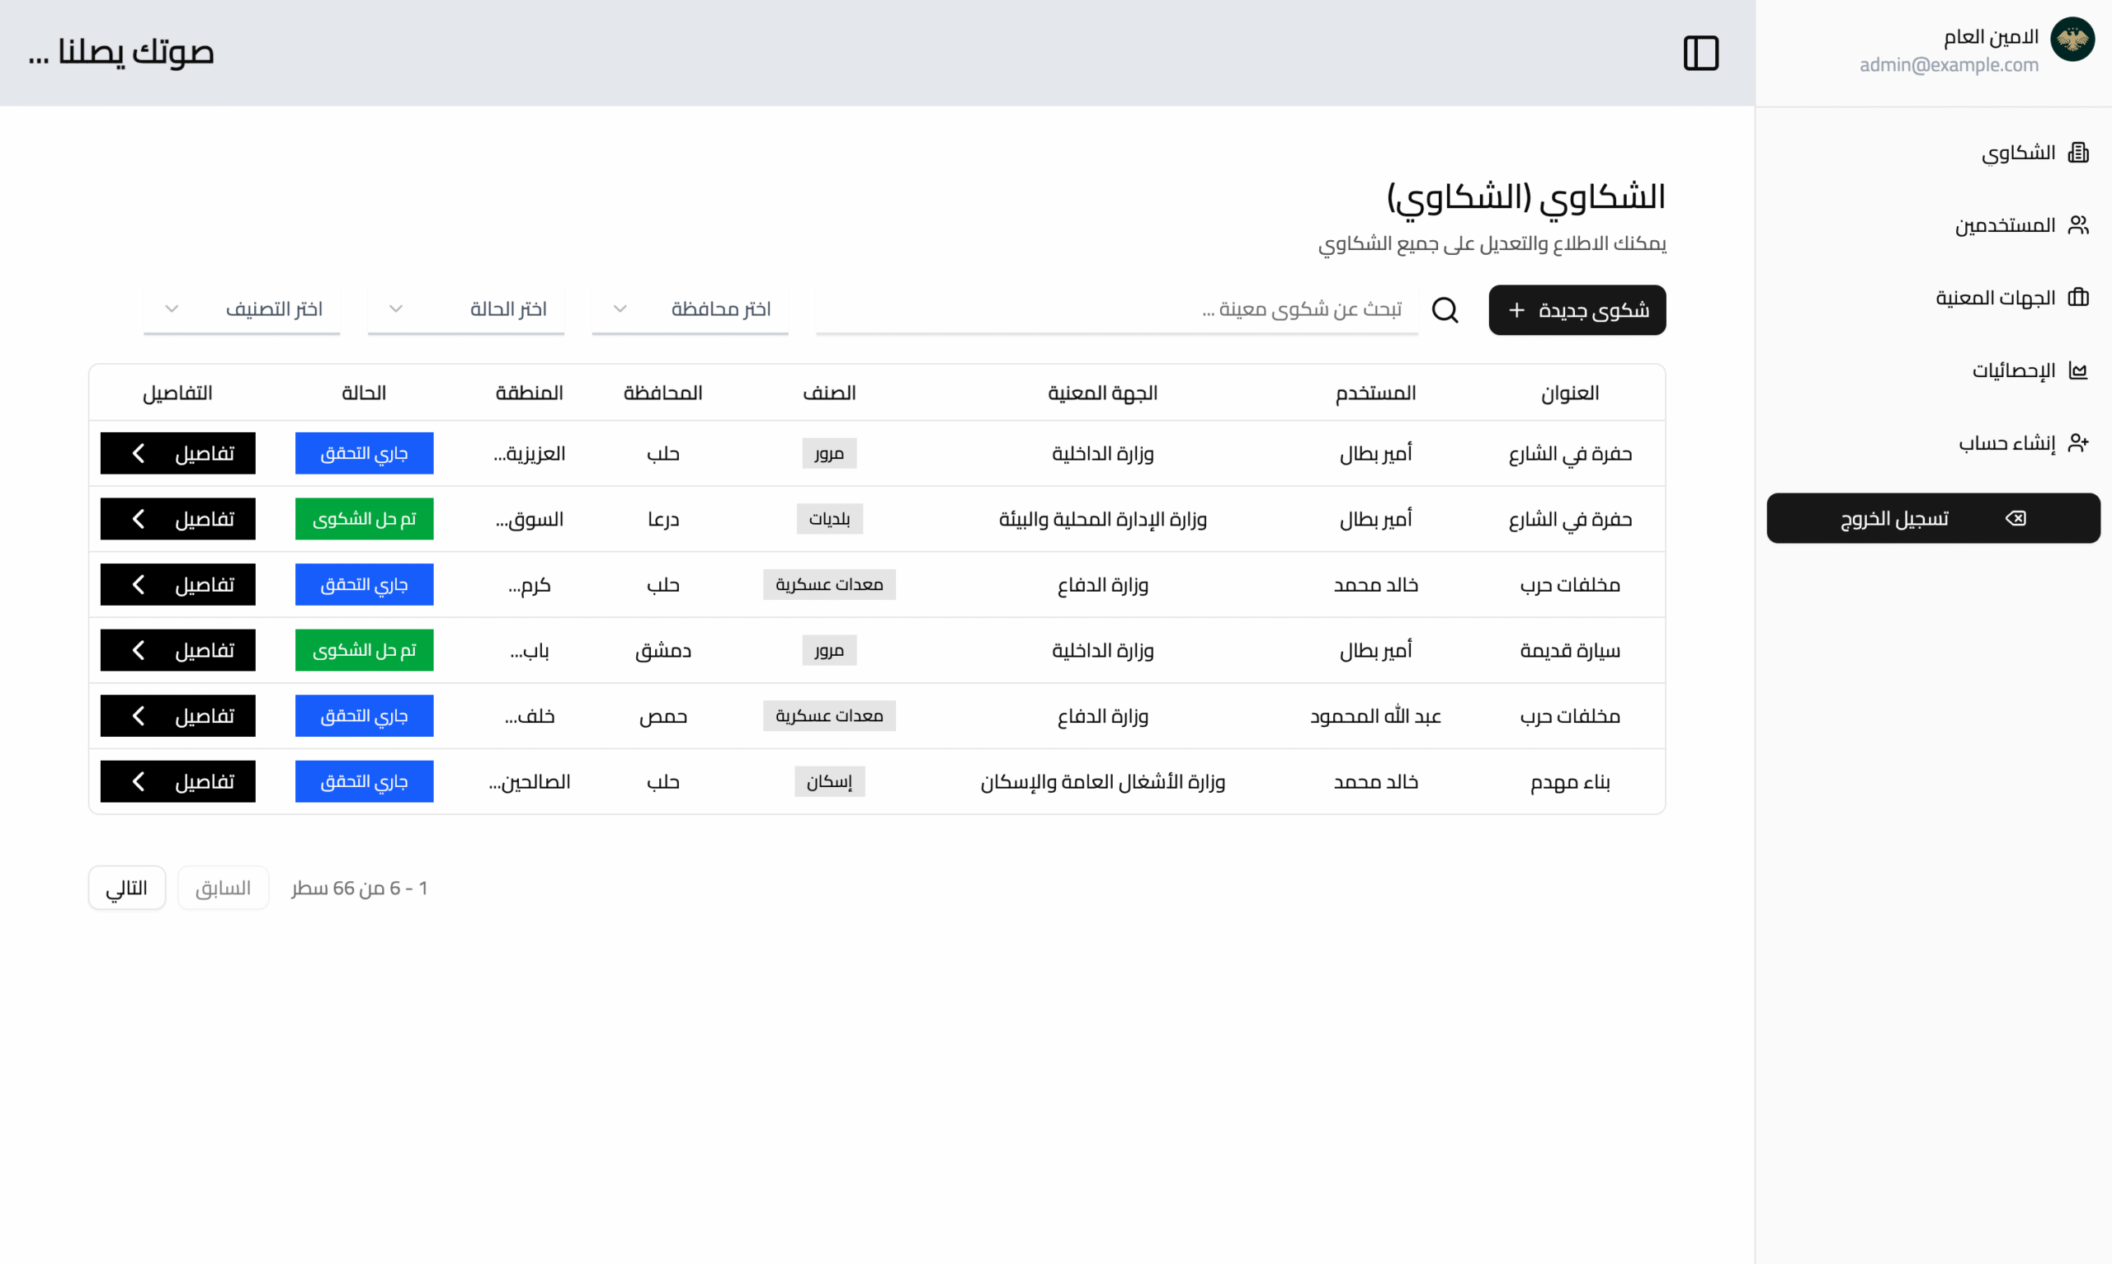Go to المستخدمين menu item

(x=2005, y=225)
